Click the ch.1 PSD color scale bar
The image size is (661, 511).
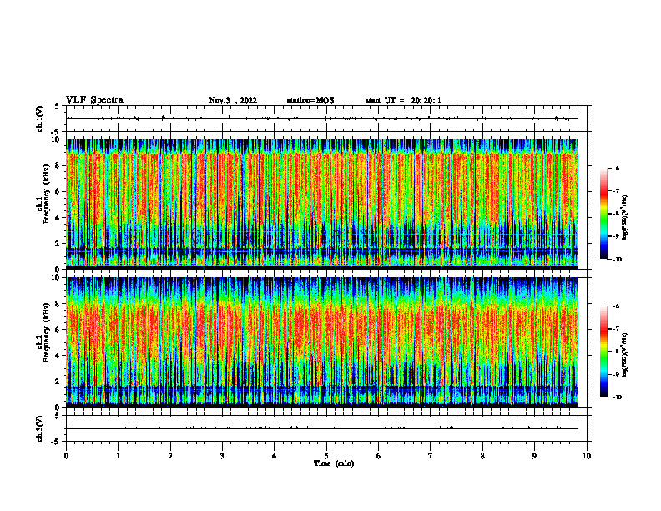[604, 214]
